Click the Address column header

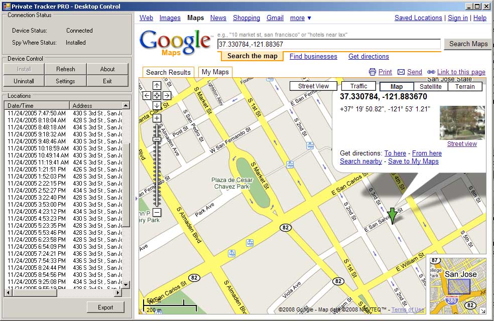(96, 105)
